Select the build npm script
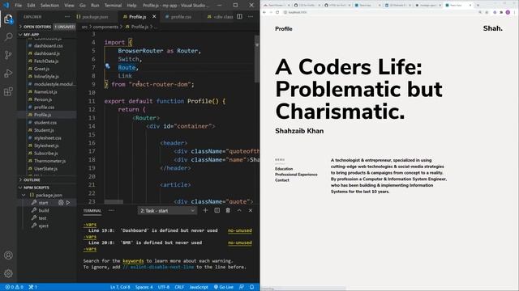This screenshot has width=519, height=291. pos(44,210)
